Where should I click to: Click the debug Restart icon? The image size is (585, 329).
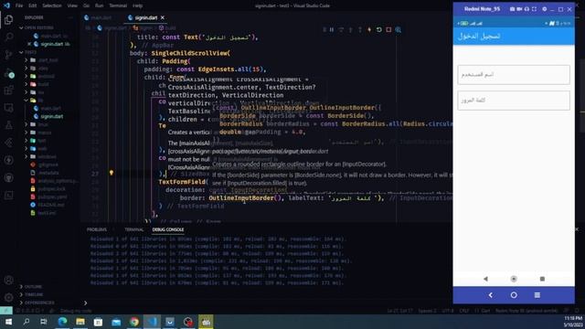(378, 30)
